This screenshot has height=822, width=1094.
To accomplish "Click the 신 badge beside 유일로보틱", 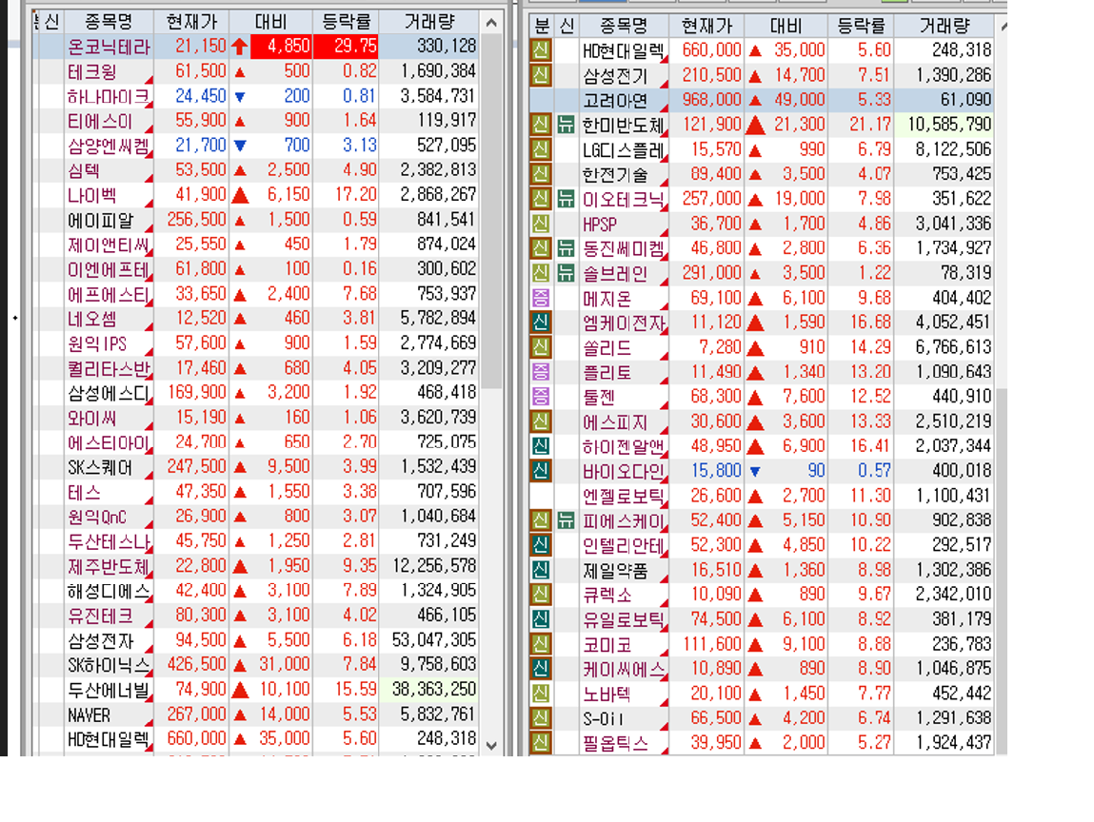I will 541,619.
